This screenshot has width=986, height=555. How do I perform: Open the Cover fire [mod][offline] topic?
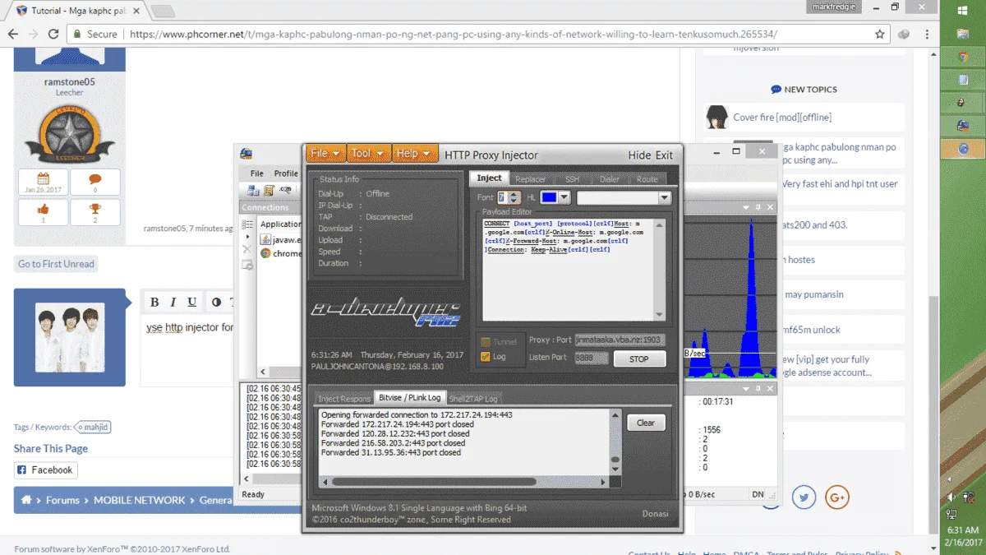point(782,118)
